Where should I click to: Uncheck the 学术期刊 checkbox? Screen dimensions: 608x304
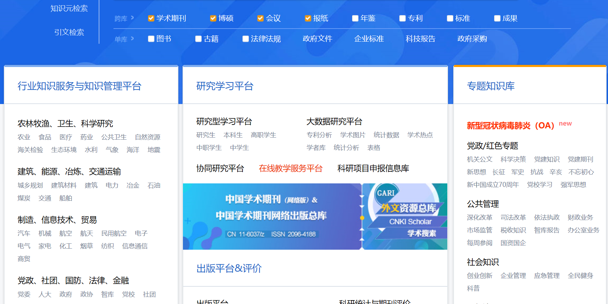coord(151,18)
